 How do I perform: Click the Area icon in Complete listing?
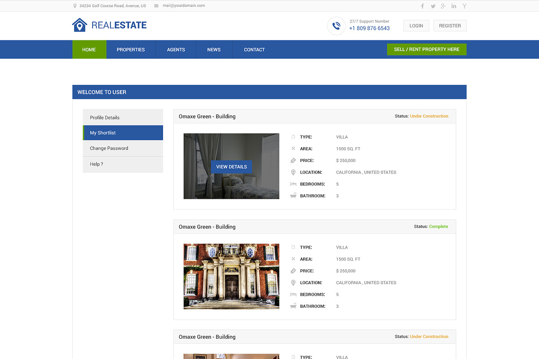[x=293, y=259]
